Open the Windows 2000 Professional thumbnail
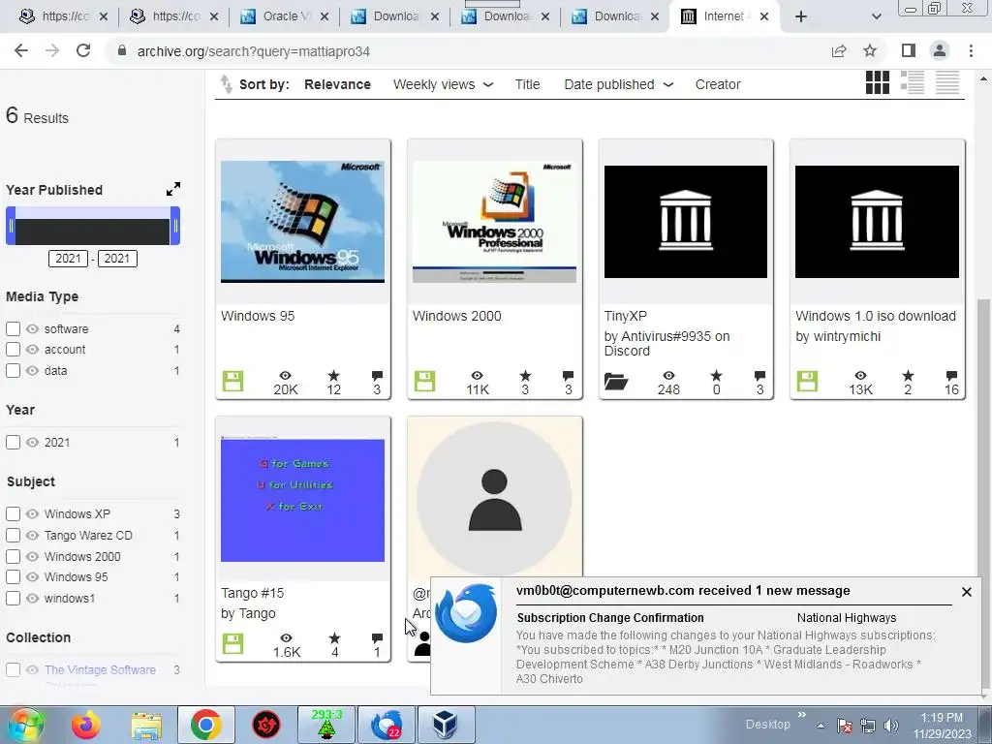The height and width of the screenshot is (744, 992). pos(494,222)
